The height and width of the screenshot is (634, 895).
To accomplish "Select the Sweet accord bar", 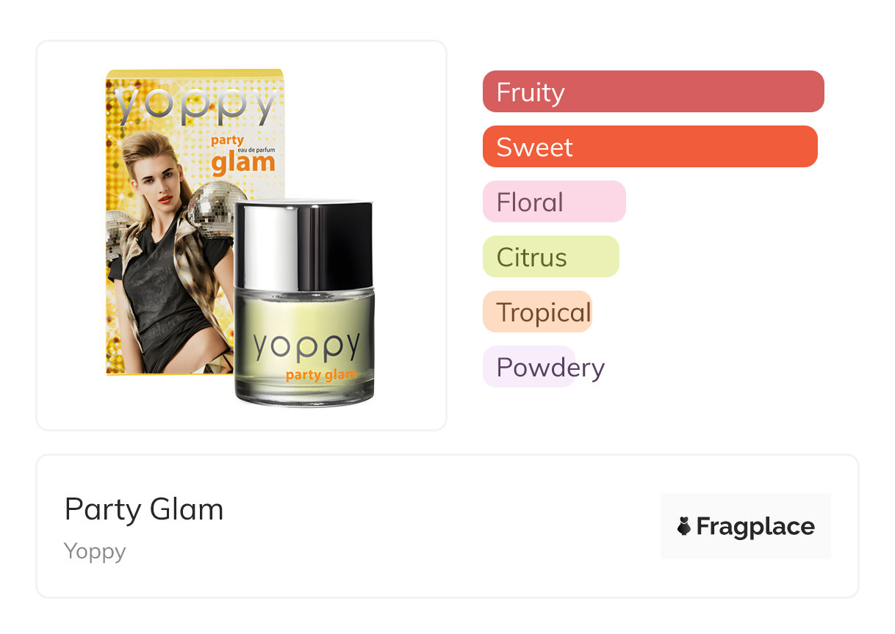I will click(x=650, y=147).
